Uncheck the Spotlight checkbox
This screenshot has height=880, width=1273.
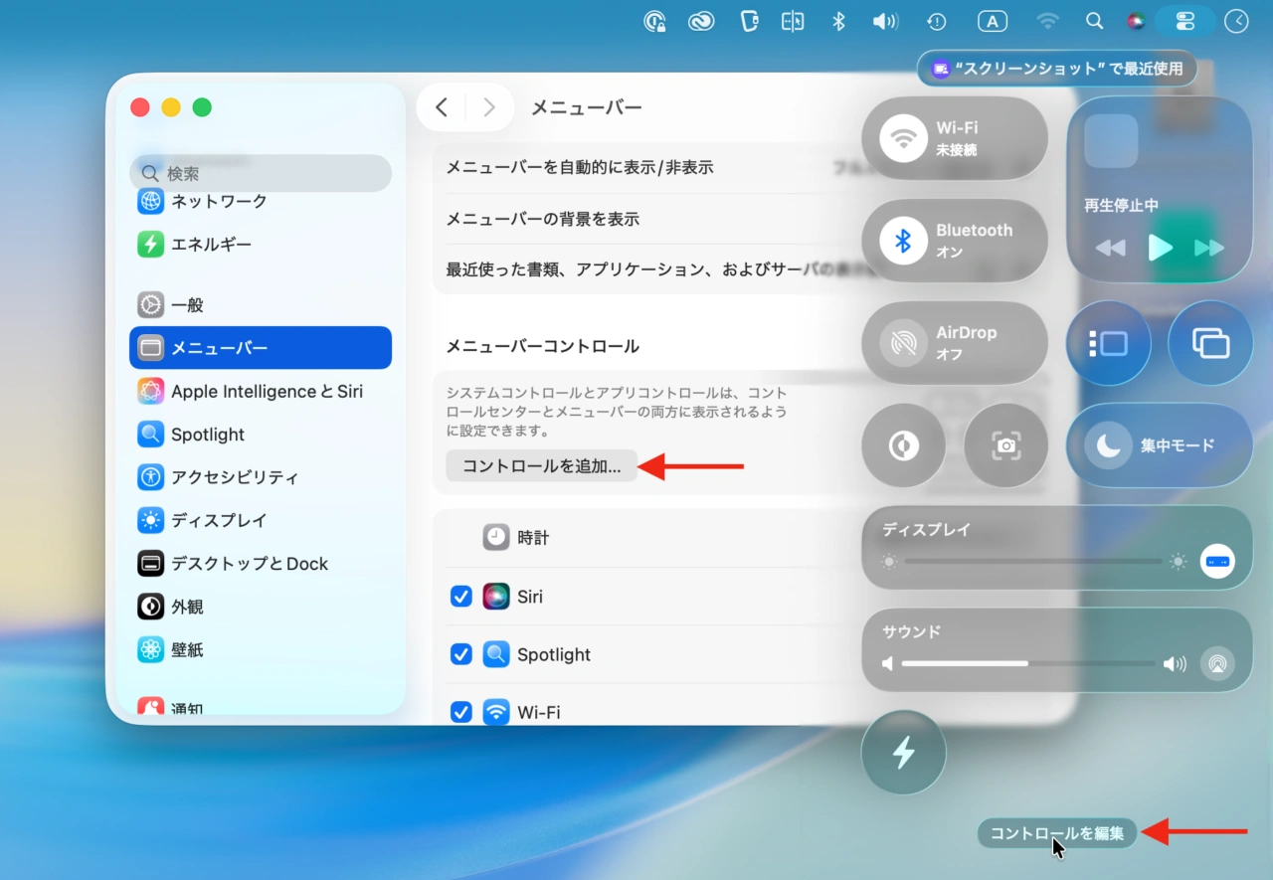tap(461, 654)
